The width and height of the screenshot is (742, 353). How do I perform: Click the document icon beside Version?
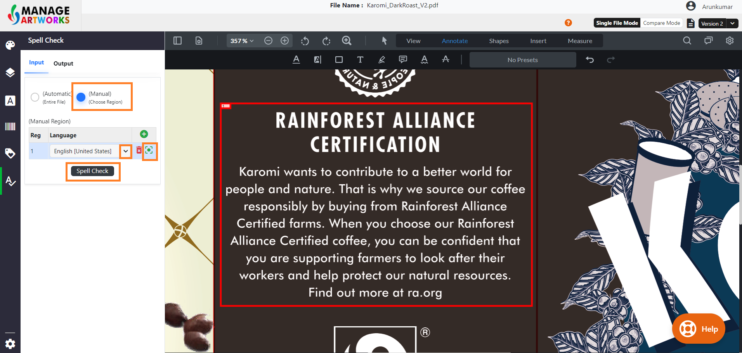click(x=690, y=23)
